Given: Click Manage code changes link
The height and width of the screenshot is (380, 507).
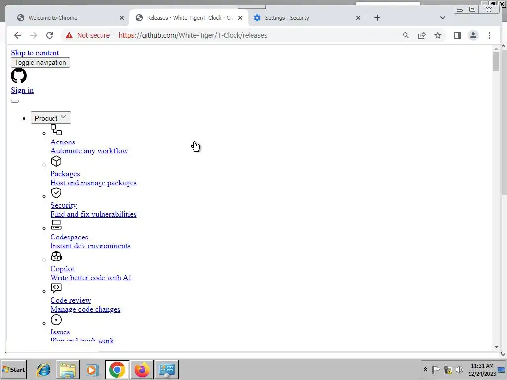Looking at the screenshot, I should [x=85, y=309].
